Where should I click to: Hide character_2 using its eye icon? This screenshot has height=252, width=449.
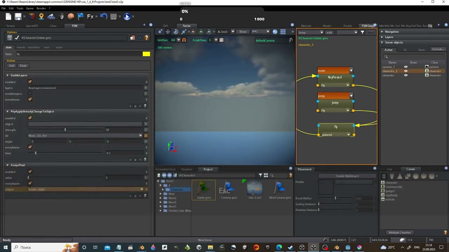pos(406,71)
